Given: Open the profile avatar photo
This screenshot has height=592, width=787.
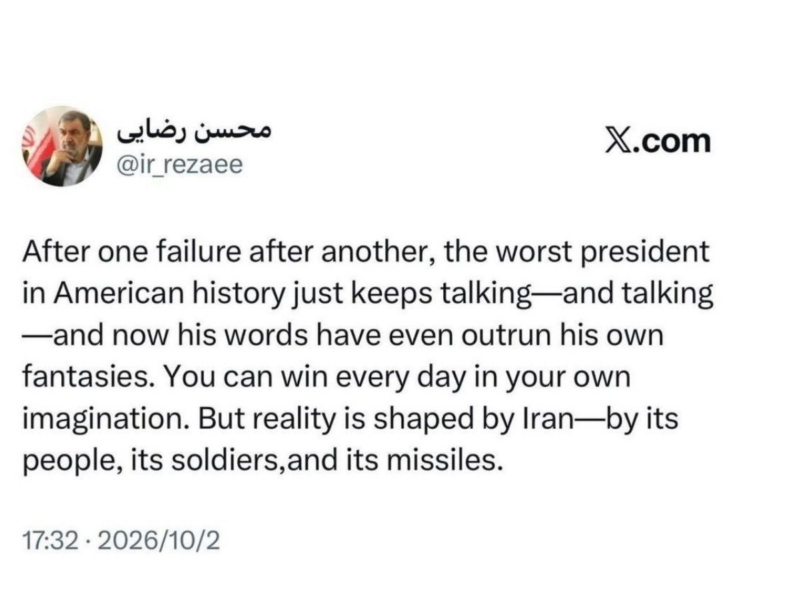Looking at the screenshot, I should 62,146.
